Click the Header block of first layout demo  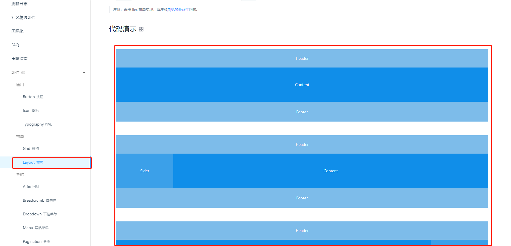click(302, 58)
